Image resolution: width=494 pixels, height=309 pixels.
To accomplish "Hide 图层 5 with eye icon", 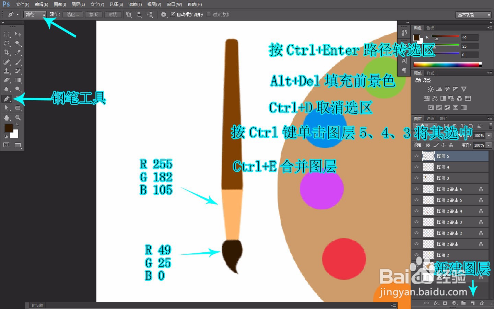I will click(x=416, y=156).
